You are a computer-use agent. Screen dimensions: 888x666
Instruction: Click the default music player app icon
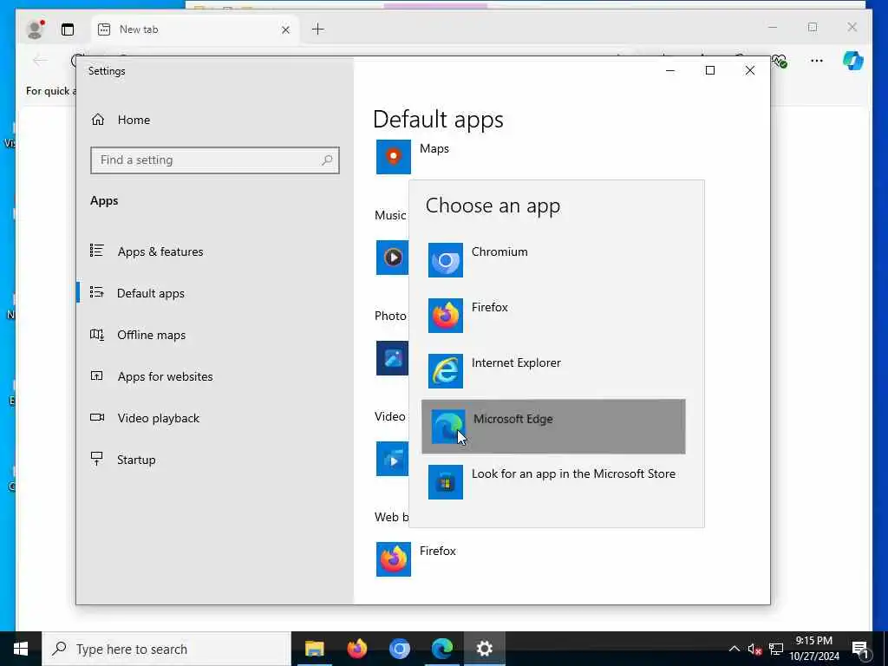pyautogui.click(x=392, y=258)
